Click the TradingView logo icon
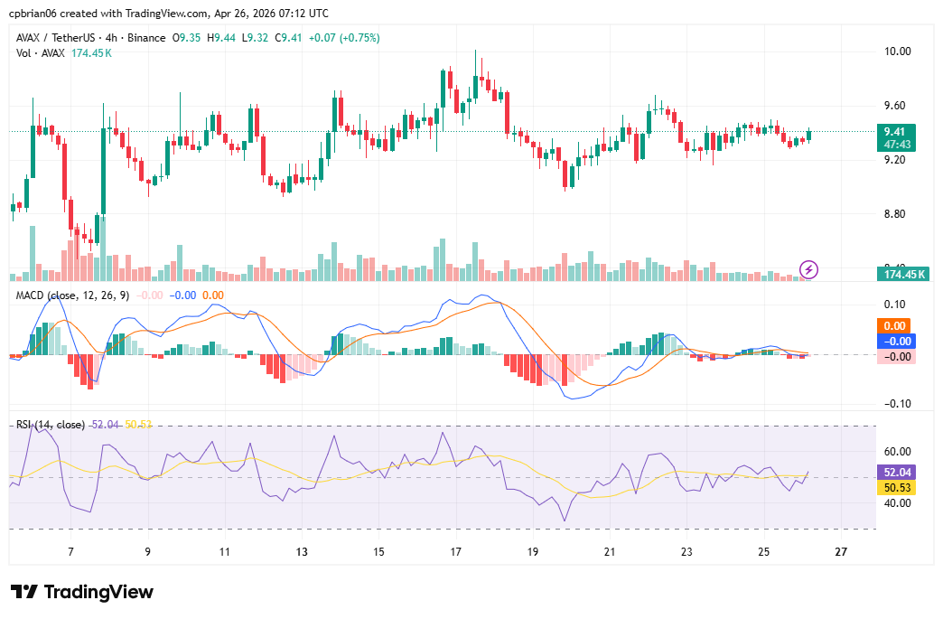943x619 pixels. coord(24,592)
